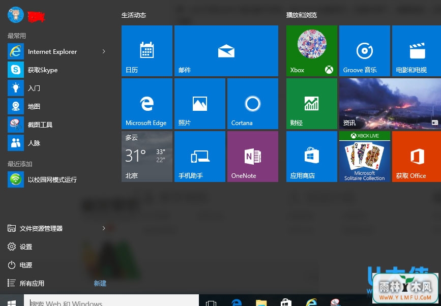Expand Internet Explorer jump list arrow

click(103, 51)
